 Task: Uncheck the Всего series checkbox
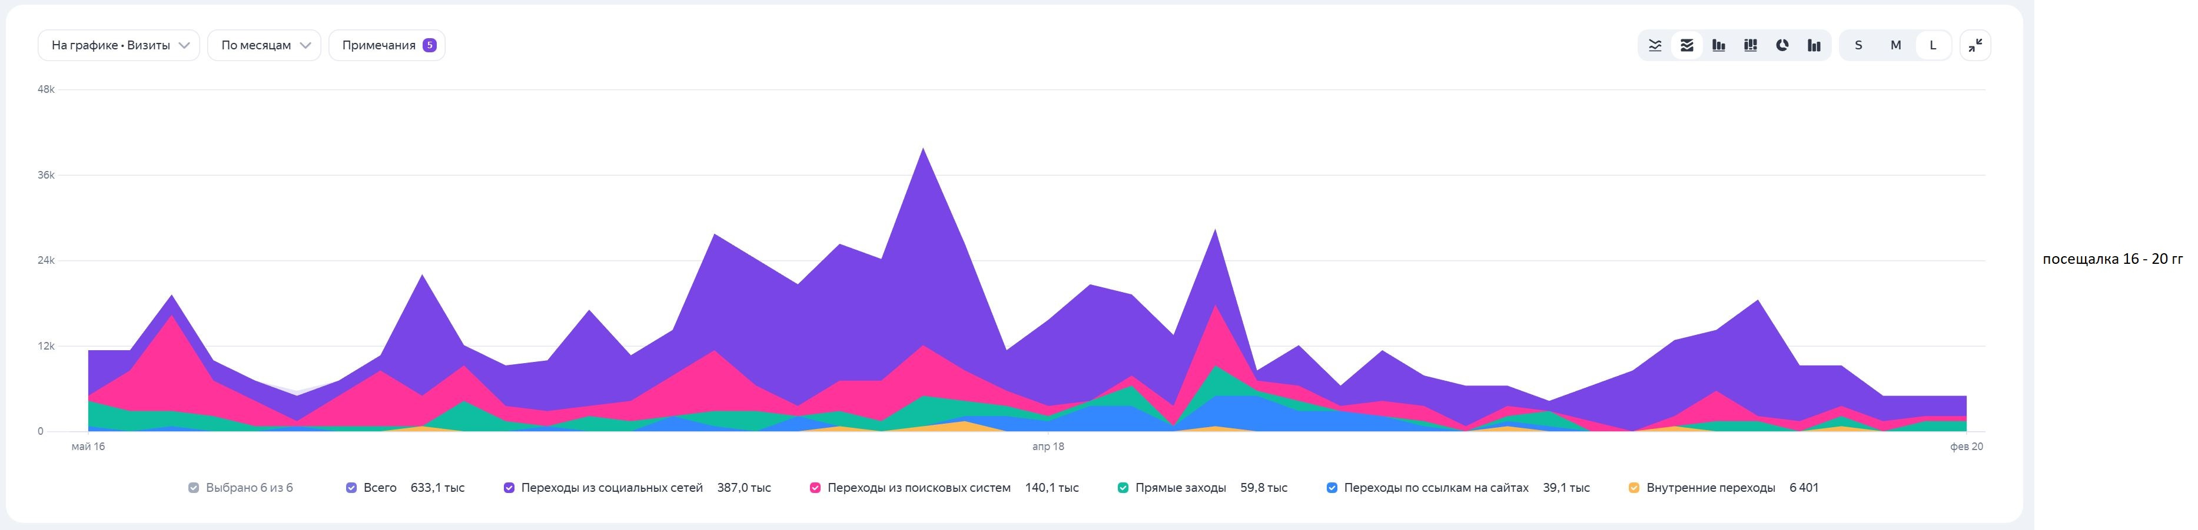[351, 488]
